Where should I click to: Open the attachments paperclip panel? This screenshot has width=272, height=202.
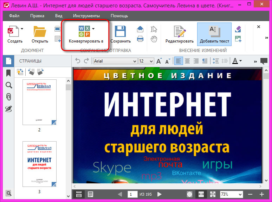pos(9,97)
